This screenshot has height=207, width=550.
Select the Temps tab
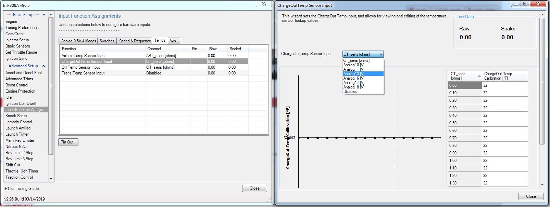pos(160,40)
